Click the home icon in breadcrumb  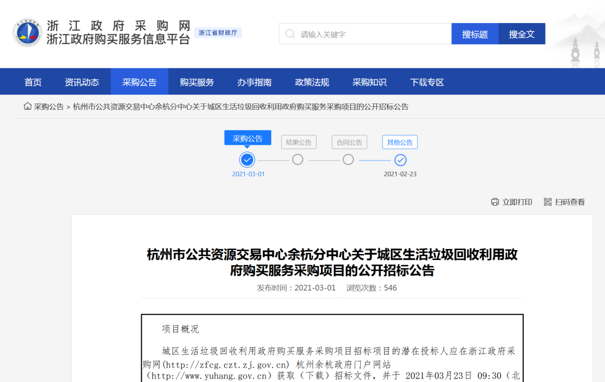(x=27, y=106)
